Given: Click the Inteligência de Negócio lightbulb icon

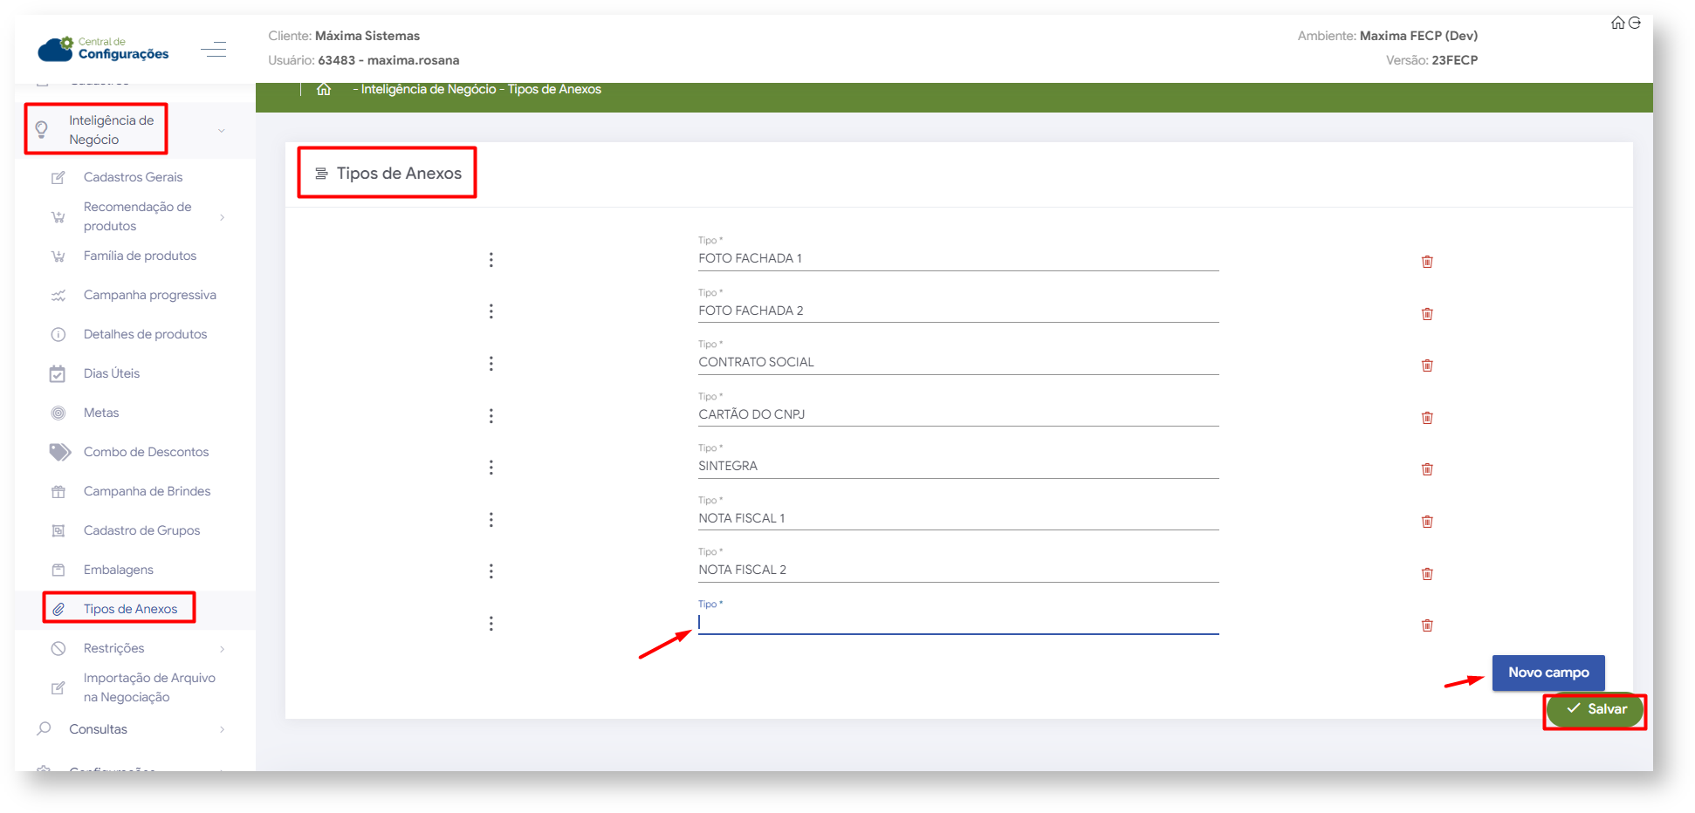Looking at the screenshot, I should point(41,130).
